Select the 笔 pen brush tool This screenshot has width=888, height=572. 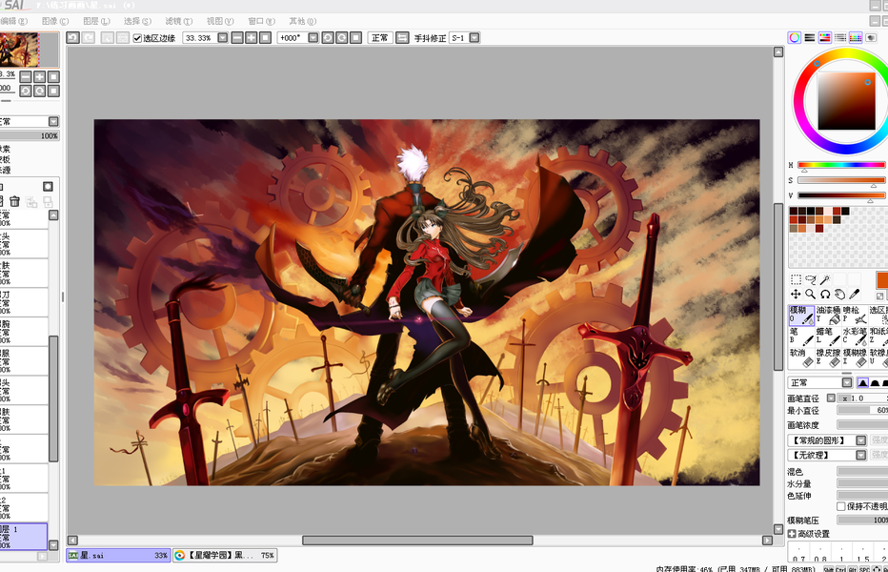(x=801, y=337)
